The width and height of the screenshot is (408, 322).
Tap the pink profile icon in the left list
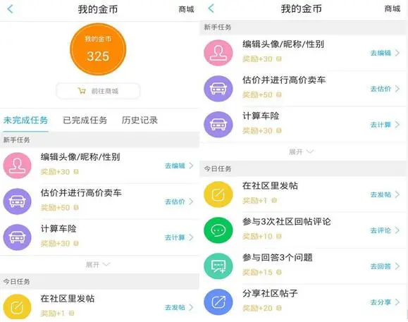click(17, 166)
